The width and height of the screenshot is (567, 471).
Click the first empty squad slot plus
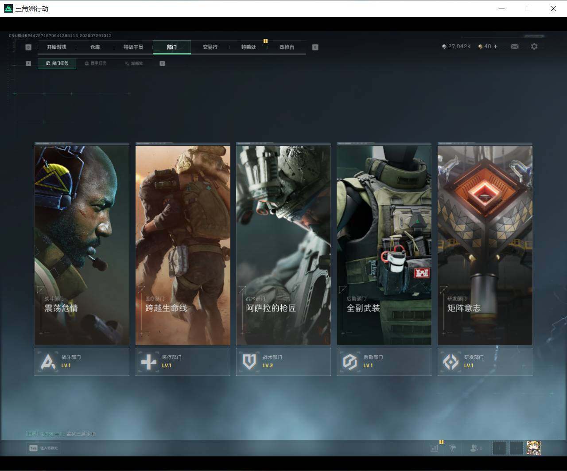[x=499, y=448]
